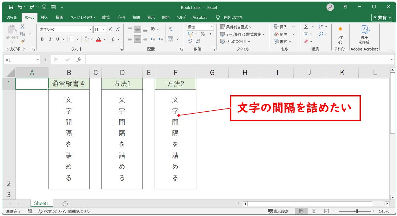
Task: Click Insert Function fx icon
Action: pos(79,60)
